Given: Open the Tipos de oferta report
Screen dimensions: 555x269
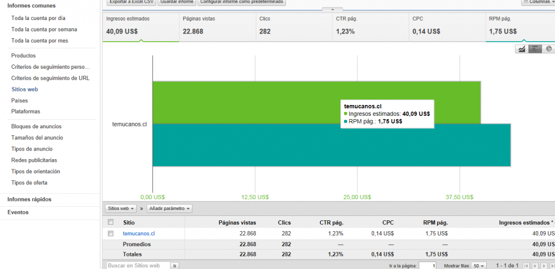Looking at the screenshot, I should [29, 183].
